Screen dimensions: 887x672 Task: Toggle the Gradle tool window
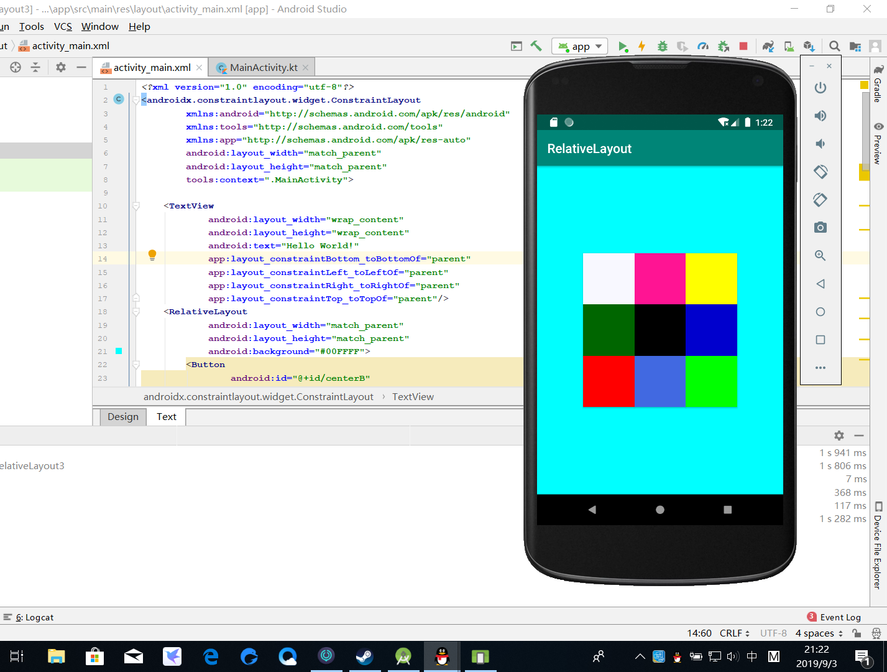click(878, 84)
